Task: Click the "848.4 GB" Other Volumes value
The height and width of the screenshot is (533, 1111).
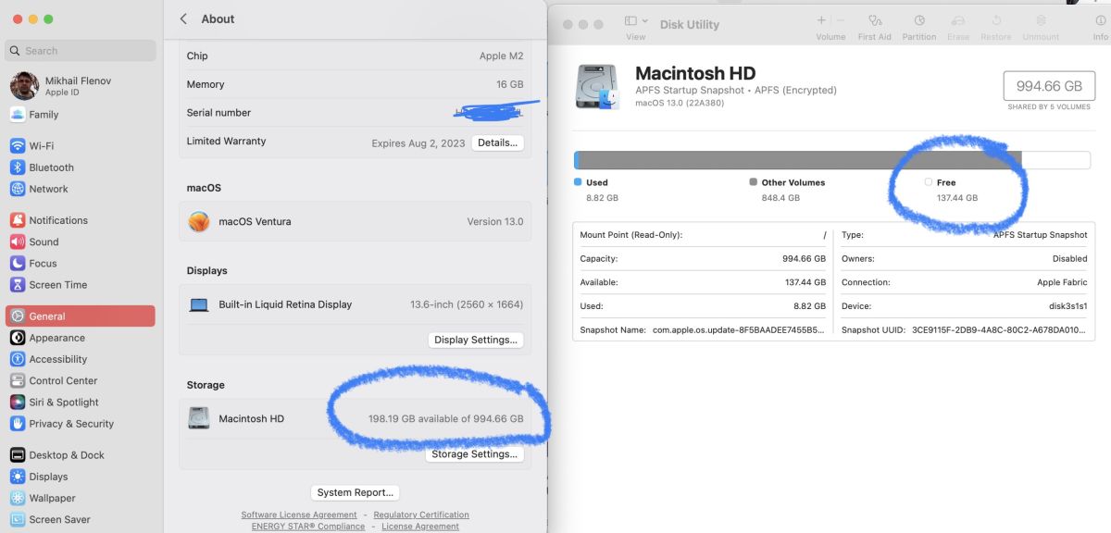Action: click(x=780, y=198)
